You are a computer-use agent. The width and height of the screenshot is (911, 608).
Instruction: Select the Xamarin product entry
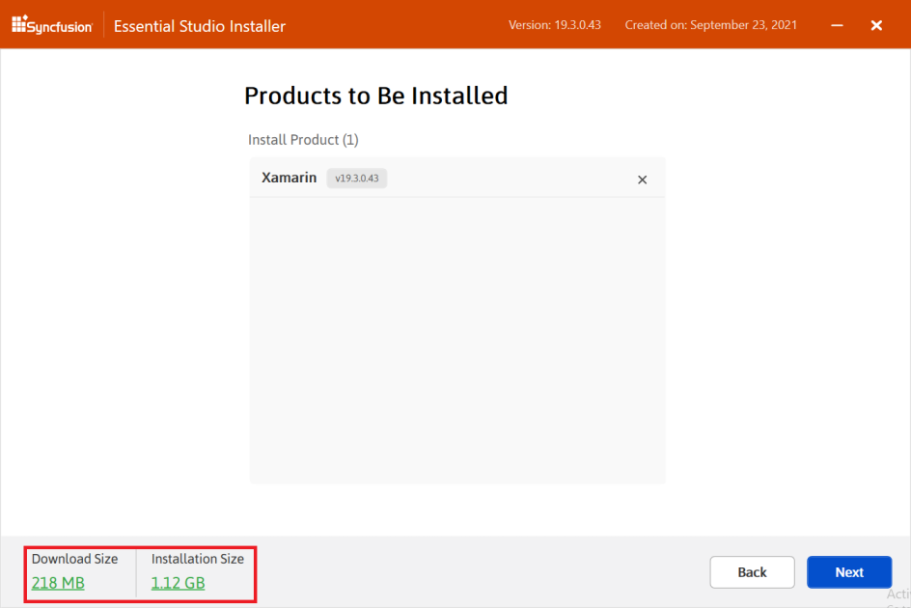454,179
